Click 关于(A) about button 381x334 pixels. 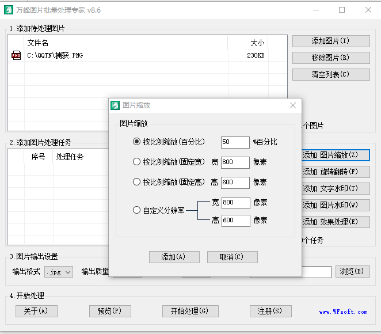point(36,311)
